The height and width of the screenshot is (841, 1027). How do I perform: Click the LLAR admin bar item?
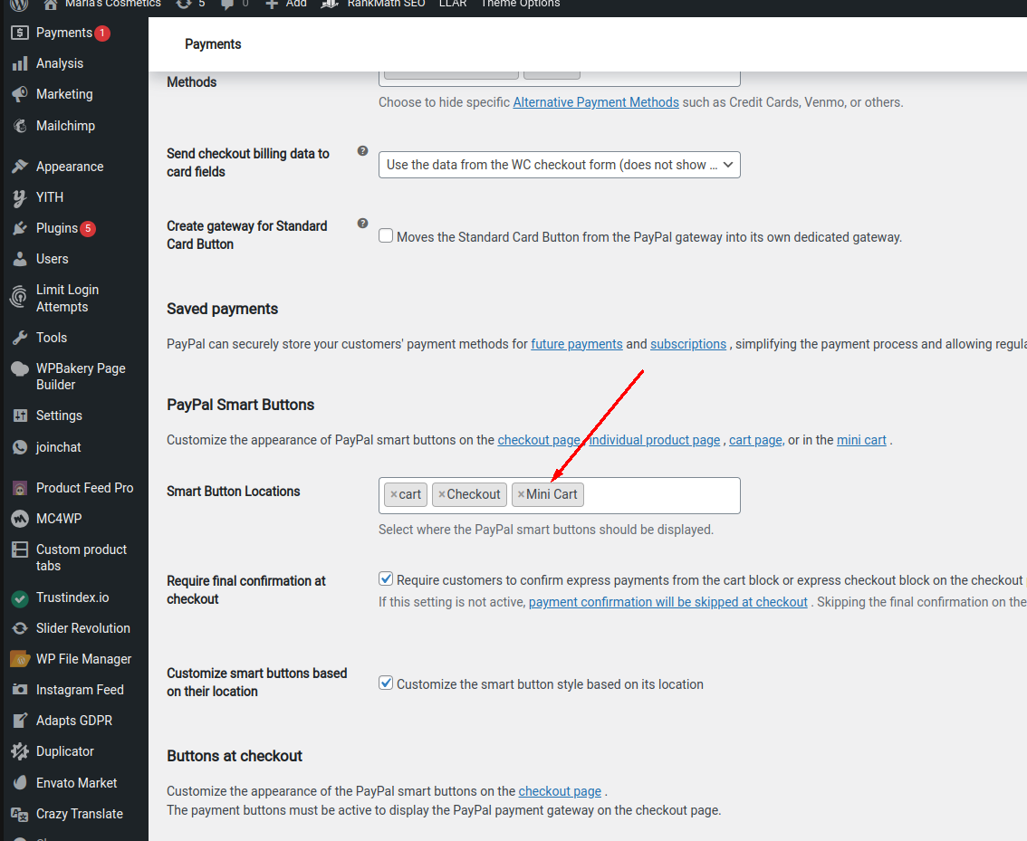453,4
